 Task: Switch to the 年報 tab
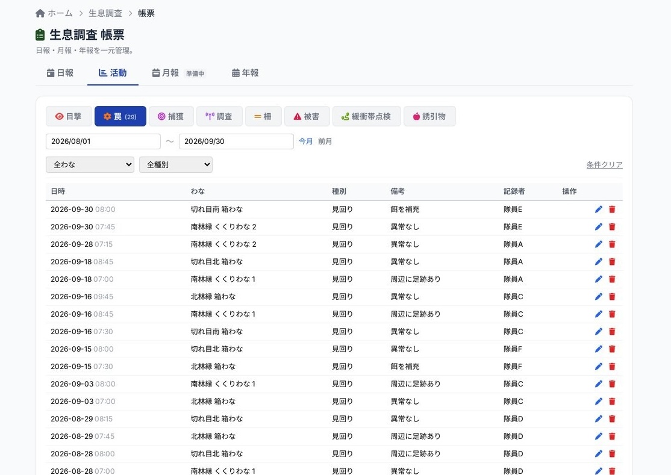(x=245, y=73)
